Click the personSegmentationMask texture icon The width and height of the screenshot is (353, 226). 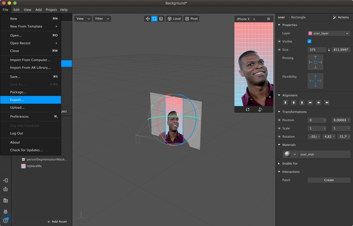point(23,160)
